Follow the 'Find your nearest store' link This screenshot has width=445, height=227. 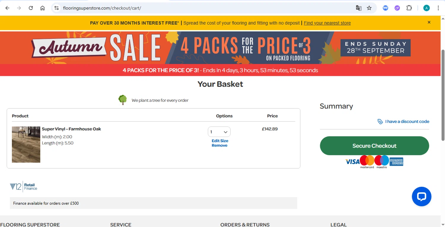click(x=327, y=23)
